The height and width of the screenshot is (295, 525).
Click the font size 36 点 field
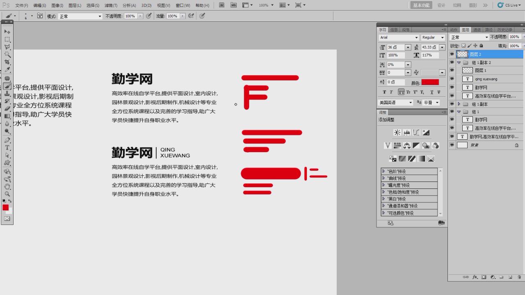coord(396,48)
